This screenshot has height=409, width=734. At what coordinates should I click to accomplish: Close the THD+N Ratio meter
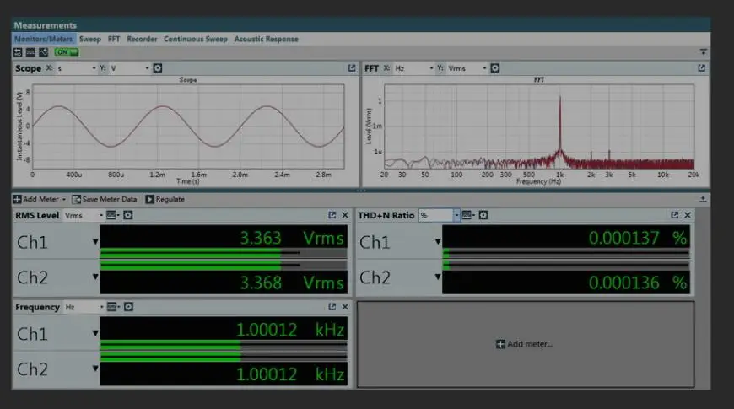688,215
